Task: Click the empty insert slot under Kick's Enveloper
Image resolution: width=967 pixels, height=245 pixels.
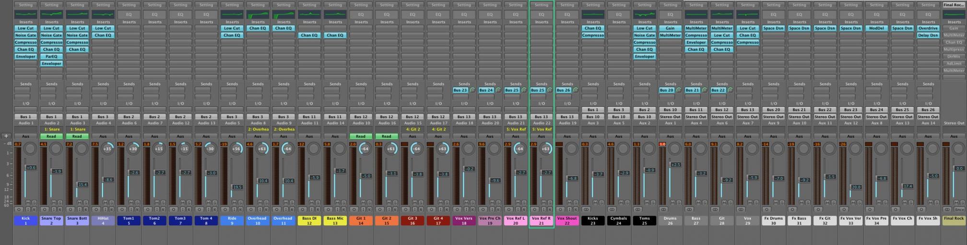Action: pyautogui.click(x=26, y=64)
